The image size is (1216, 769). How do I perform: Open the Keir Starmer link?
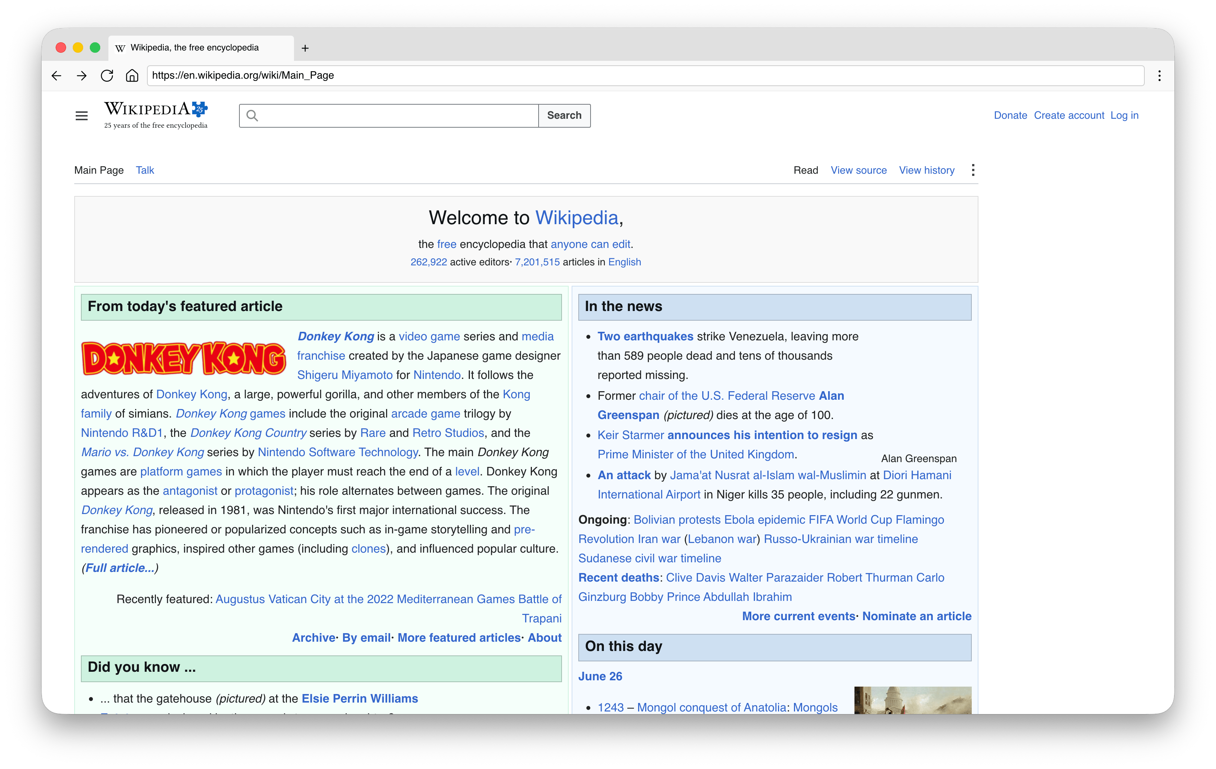(631, 435)
